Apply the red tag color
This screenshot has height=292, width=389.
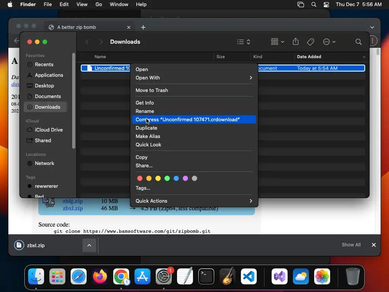(140, 178)
